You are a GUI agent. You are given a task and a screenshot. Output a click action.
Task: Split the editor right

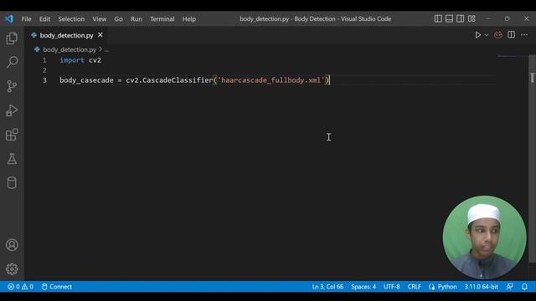[511, 35]
